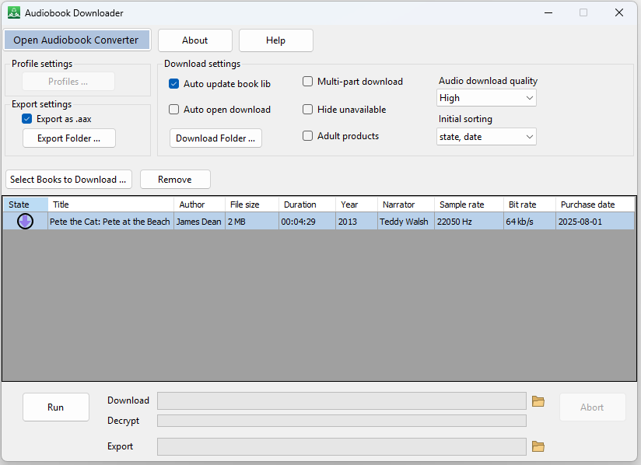Select the Pete the Cat book row title
641x465 pixels.
click(110, 222)
